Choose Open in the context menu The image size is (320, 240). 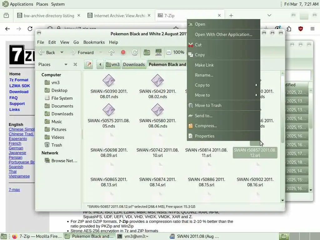point(223,24)
